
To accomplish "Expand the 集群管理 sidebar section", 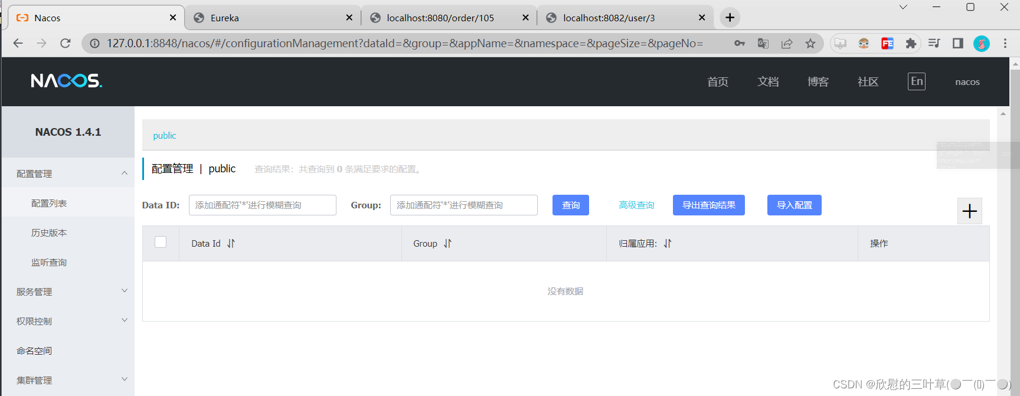I will [x=68, y=380].
